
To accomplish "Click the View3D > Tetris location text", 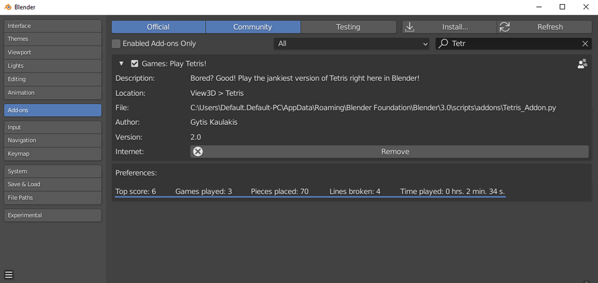I will pyautogui.click(x=217, y=93).
